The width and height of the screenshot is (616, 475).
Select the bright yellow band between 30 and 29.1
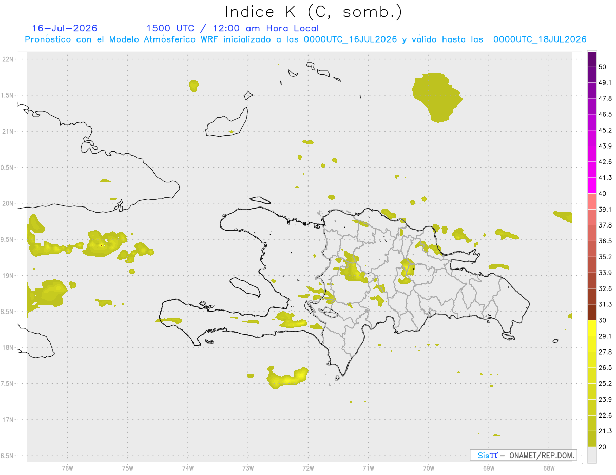coord(592,328)
